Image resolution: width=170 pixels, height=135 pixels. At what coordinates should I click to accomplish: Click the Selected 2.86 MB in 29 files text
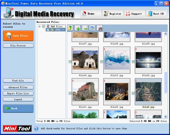[x=148, y=121]
